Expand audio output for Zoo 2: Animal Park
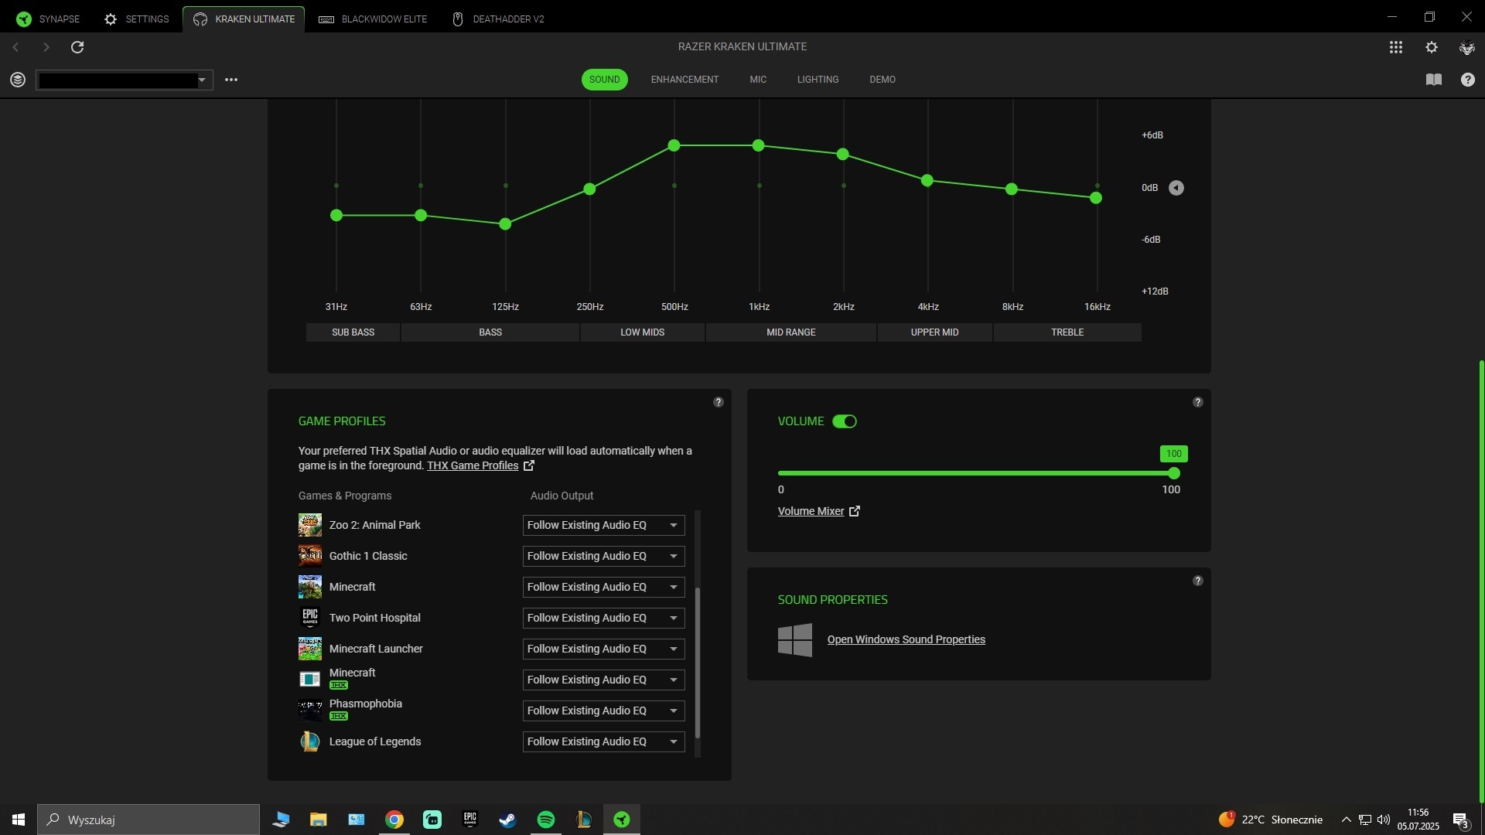This screenshot has height=835, width=1485. coord(603,525)
